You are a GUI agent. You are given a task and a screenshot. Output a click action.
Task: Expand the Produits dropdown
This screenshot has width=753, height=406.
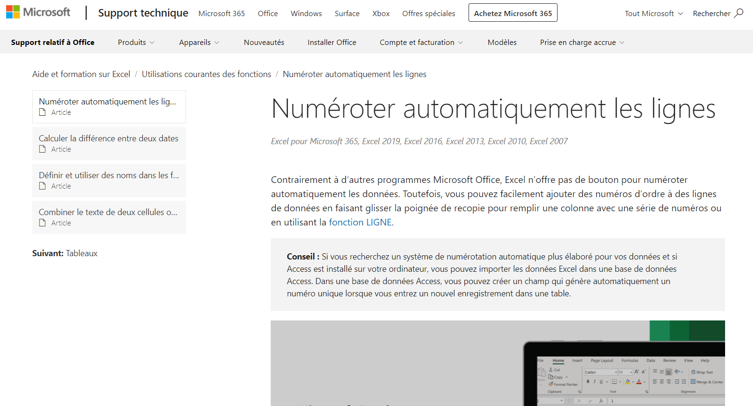coord(136,42)
